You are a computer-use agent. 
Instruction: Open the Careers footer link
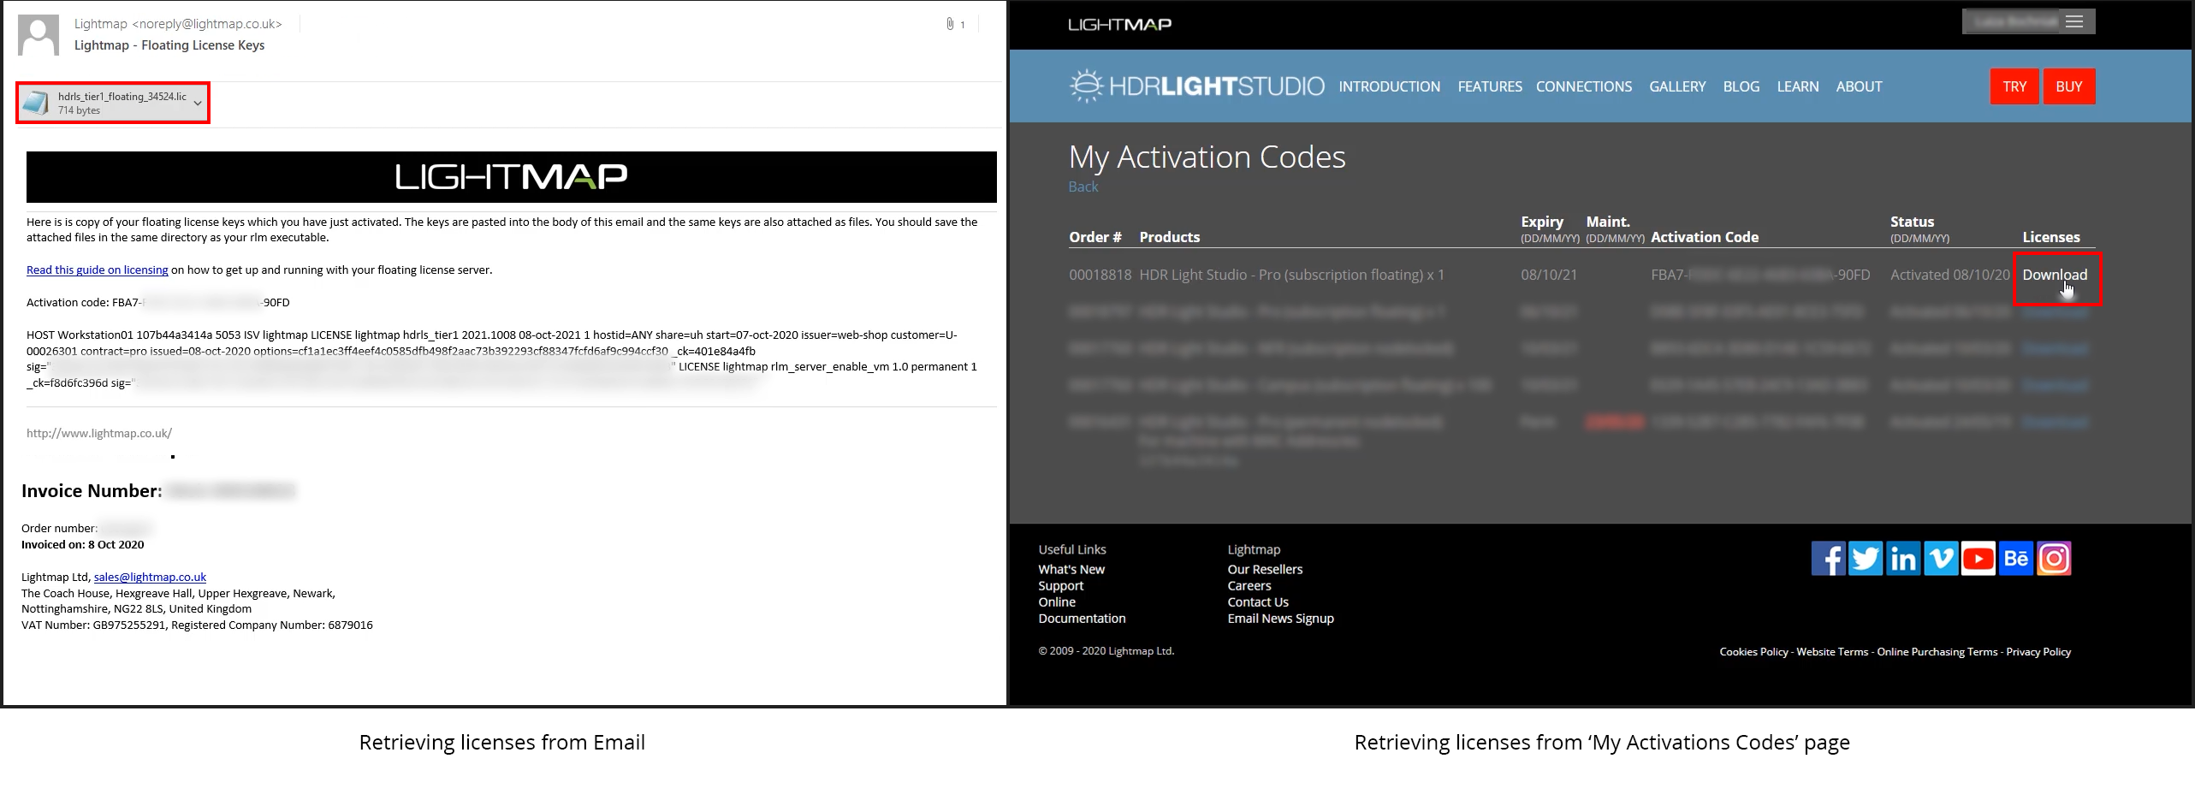coord(1249,585)
